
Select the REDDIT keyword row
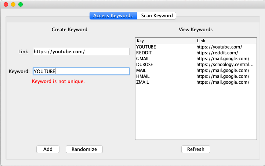coord(144,53)
